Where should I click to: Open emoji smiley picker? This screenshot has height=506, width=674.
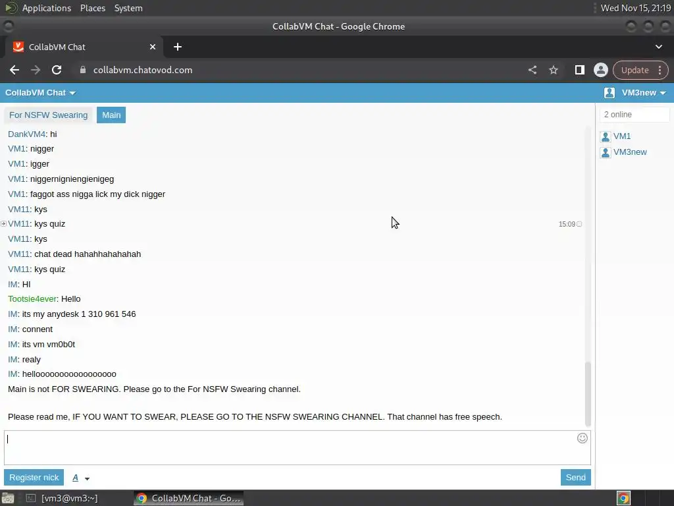coord(582,438)
